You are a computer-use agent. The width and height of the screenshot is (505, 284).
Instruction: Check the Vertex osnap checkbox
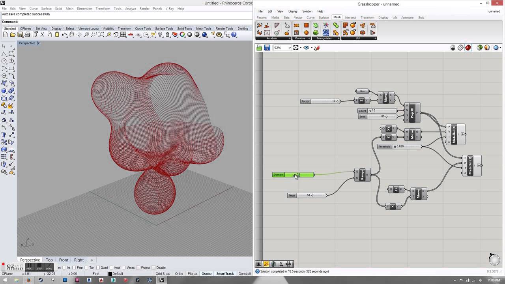[124, 267]
